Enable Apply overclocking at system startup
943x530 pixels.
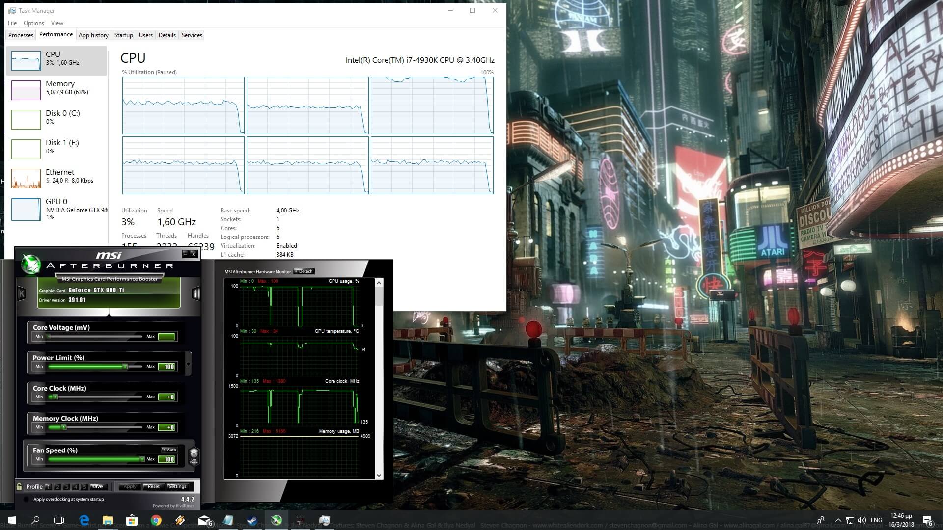26,499
